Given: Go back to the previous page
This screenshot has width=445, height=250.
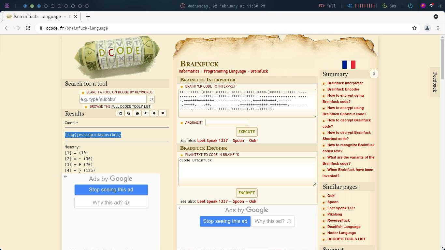Looking at the screenshot, I should (7, 28).
